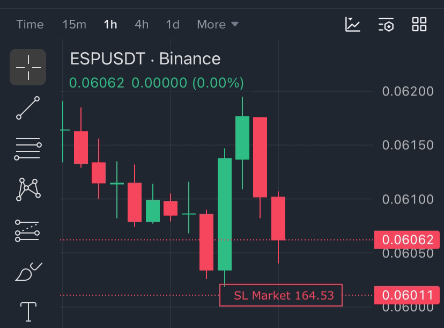444x328 pixels.
Task: Switch to the 15m interval
Action: click(74, 24)
